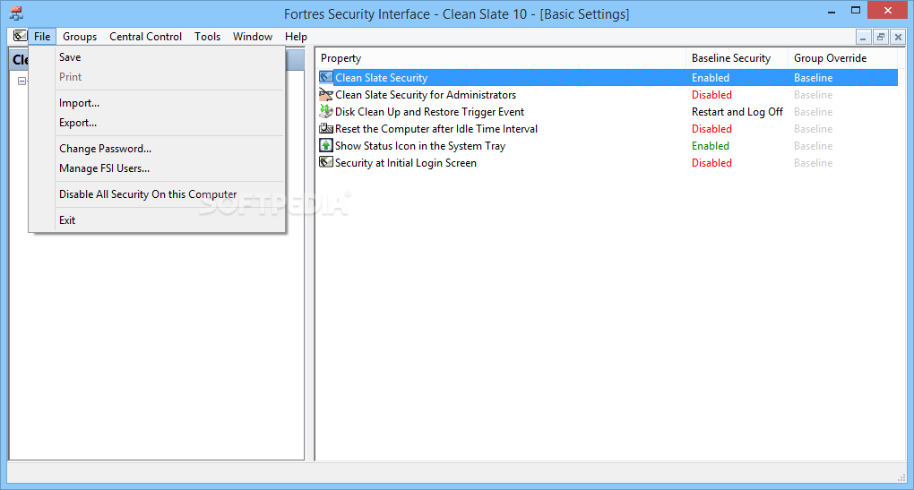Choose Import... from the File menu
The image size is (914, 490).
[157, 103]
